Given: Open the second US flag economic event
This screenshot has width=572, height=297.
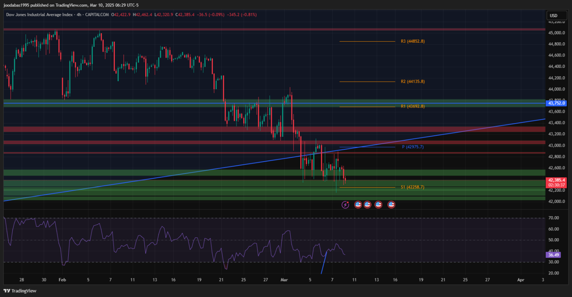Looking at the screenshot, I should point(367,205).
